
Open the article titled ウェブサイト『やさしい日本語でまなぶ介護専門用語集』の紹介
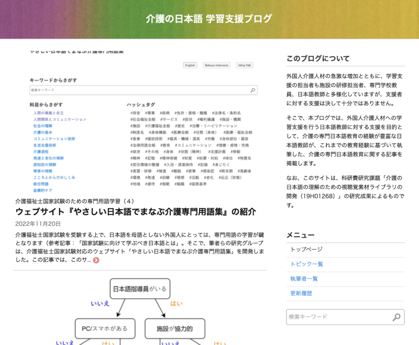(x=136, y=212)
